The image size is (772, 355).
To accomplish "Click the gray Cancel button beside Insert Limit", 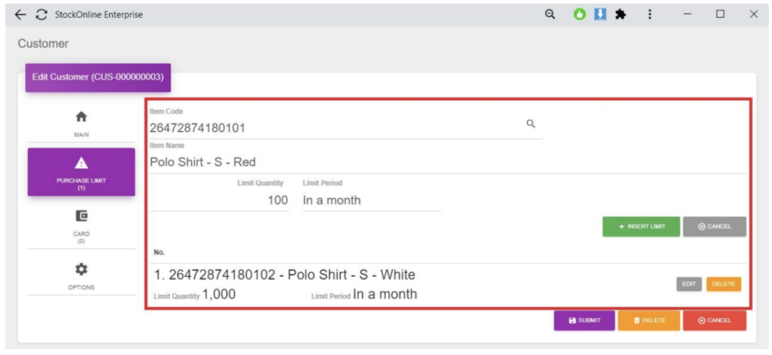I will coord(714,226).
